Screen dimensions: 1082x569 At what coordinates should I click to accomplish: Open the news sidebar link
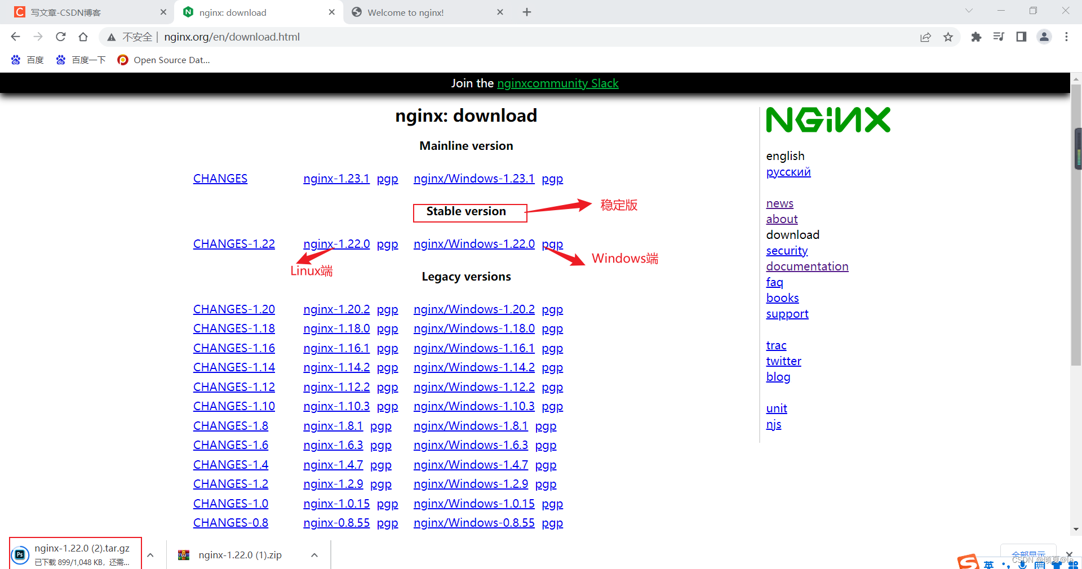(x=779, y=203)
